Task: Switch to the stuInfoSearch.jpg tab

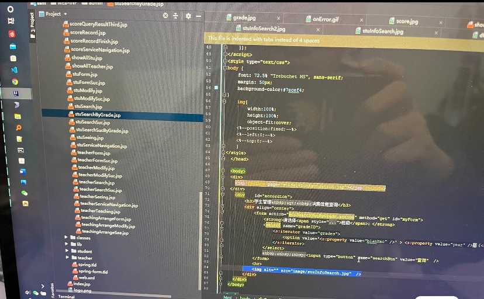Action: point(382,31)
